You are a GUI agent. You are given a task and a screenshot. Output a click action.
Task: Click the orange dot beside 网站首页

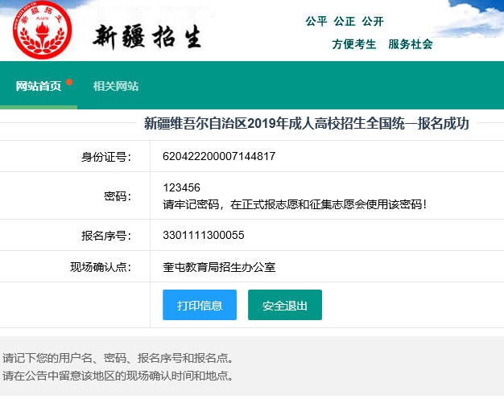pos(70,82)
